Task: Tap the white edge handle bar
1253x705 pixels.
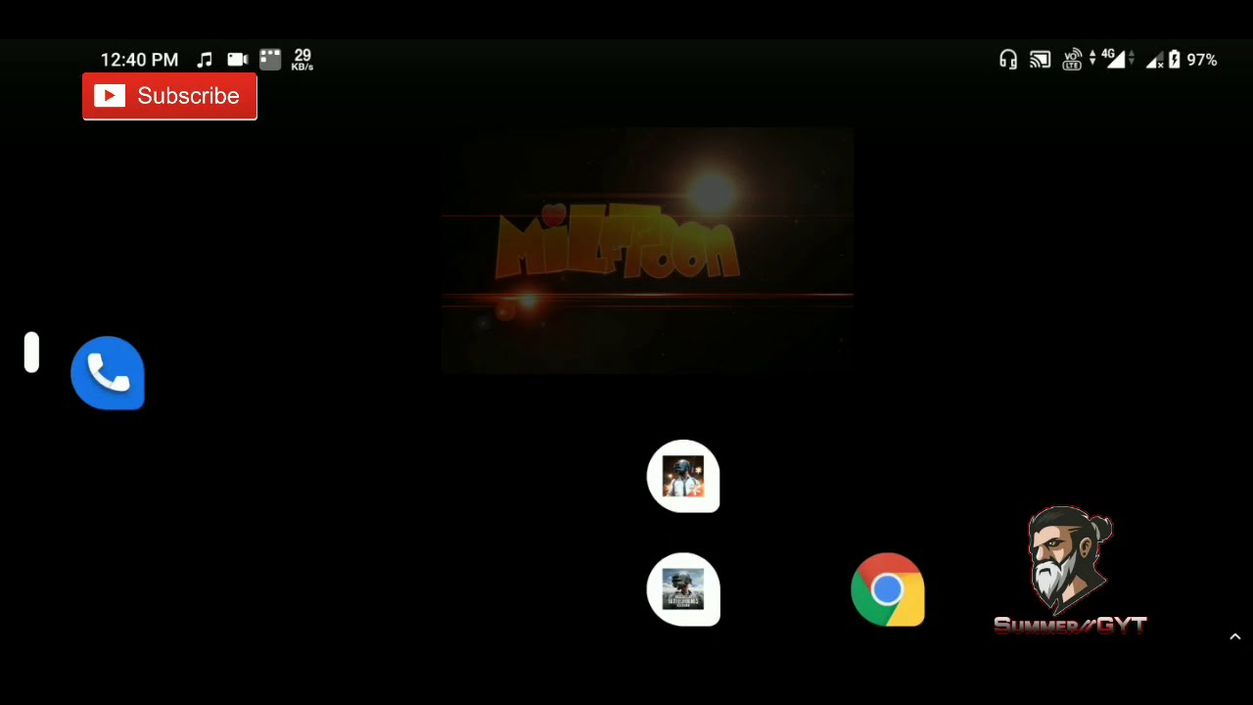Action: 32,352
